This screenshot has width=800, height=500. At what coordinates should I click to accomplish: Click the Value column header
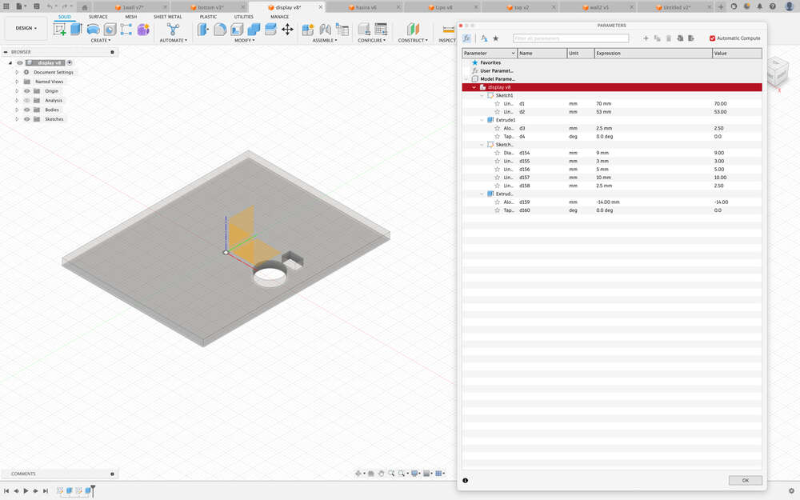tap(737, 53)
